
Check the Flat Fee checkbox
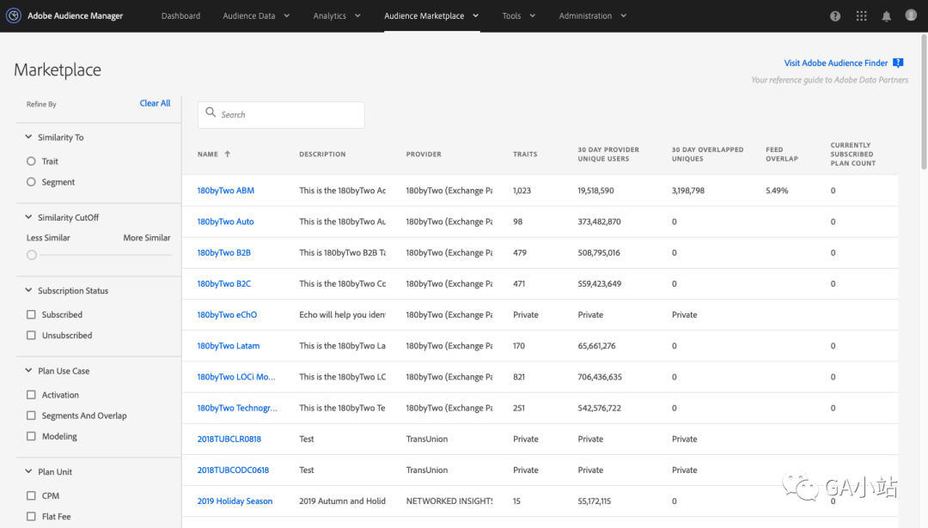tap(31, 516)
